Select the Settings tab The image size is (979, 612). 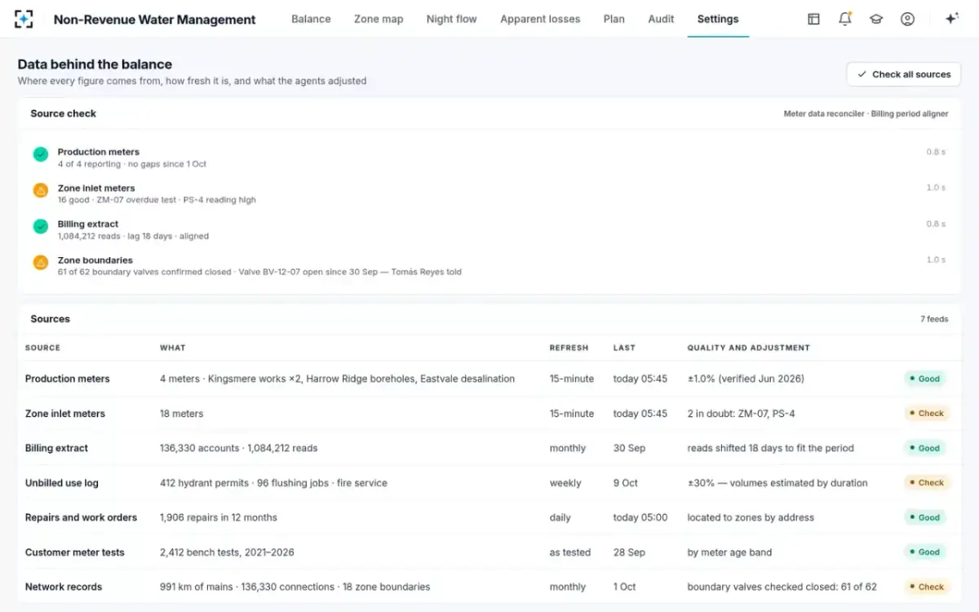coord(718,19)
